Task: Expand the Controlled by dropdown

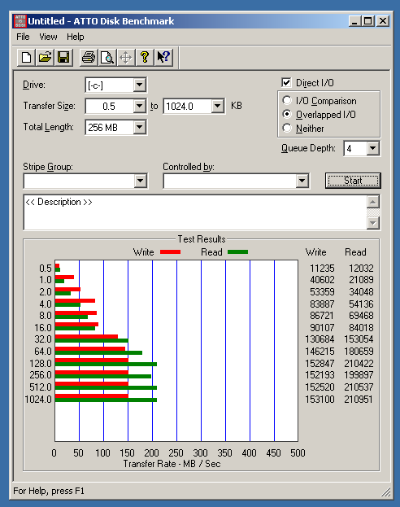Action: tap(302, 181)
